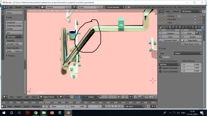Open the Texture checker tab icon

pos(196,27)
